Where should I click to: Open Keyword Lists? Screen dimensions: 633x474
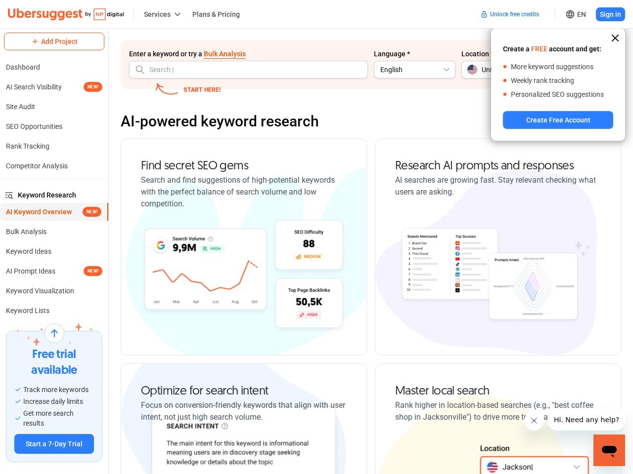[28, 311]
